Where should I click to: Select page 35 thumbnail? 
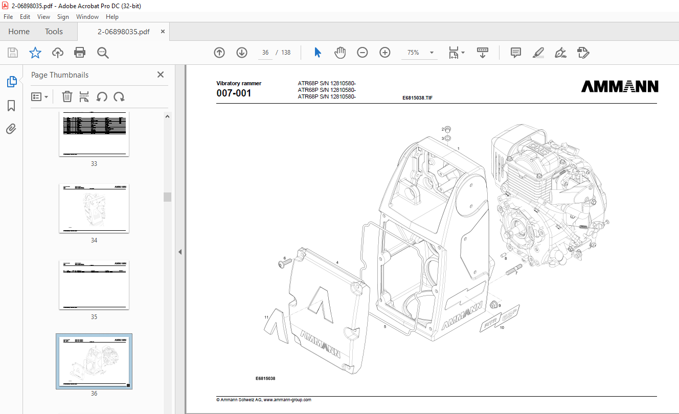(94, 285)
